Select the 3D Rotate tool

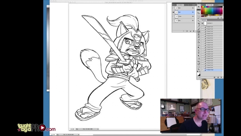point(199,61)
